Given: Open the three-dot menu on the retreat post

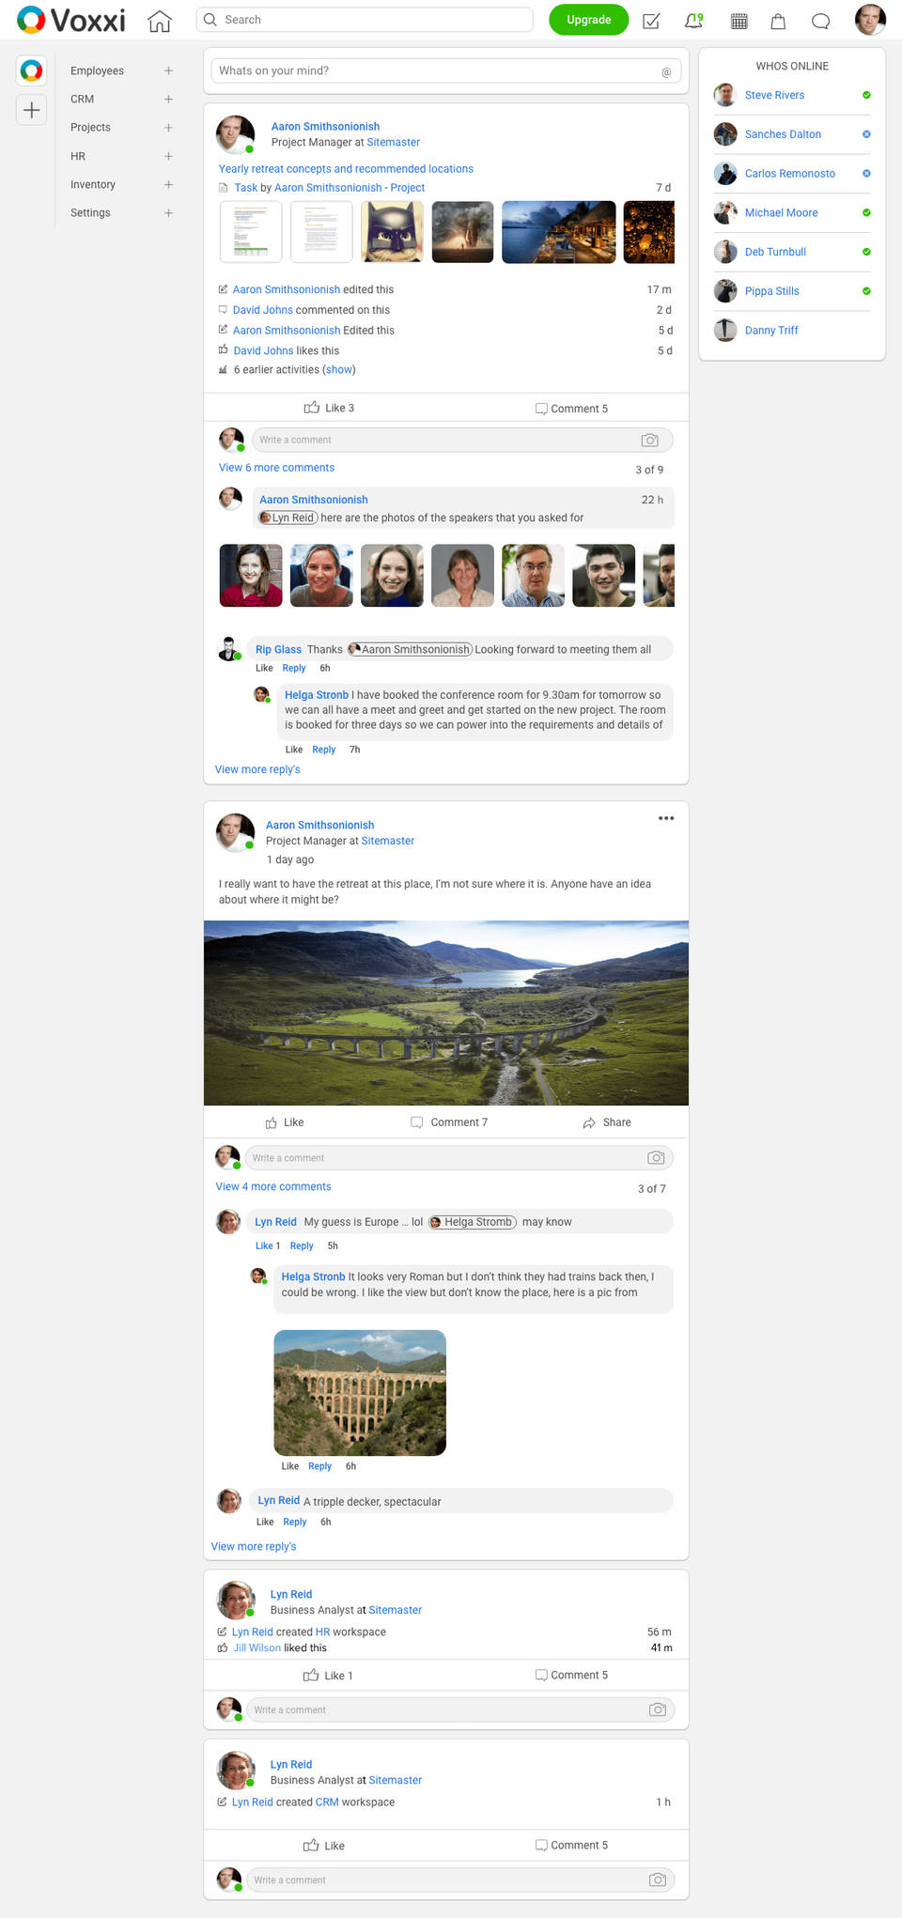Looking at the screenshot, I should coord(666,818).
